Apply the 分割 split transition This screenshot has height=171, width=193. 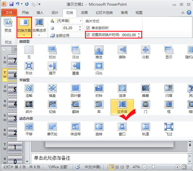146,52
